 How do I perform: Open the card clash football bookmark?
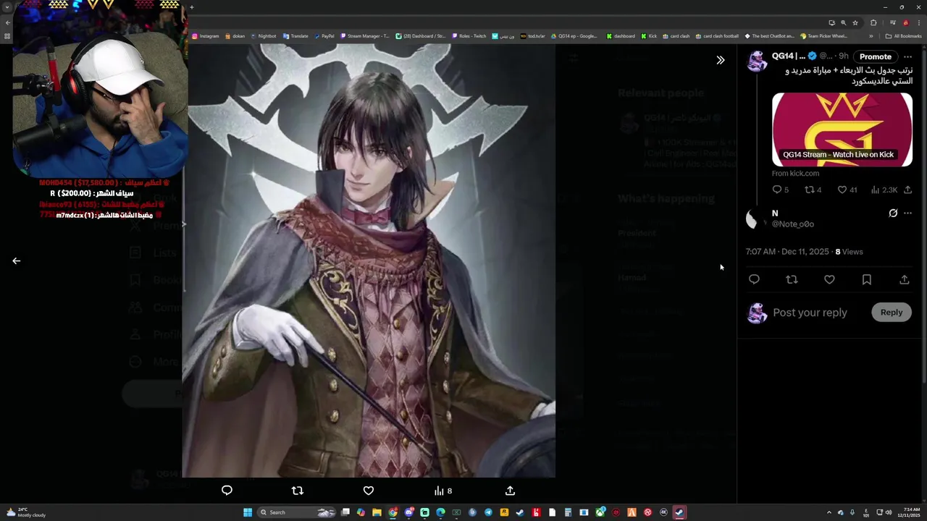coord(717,36)
